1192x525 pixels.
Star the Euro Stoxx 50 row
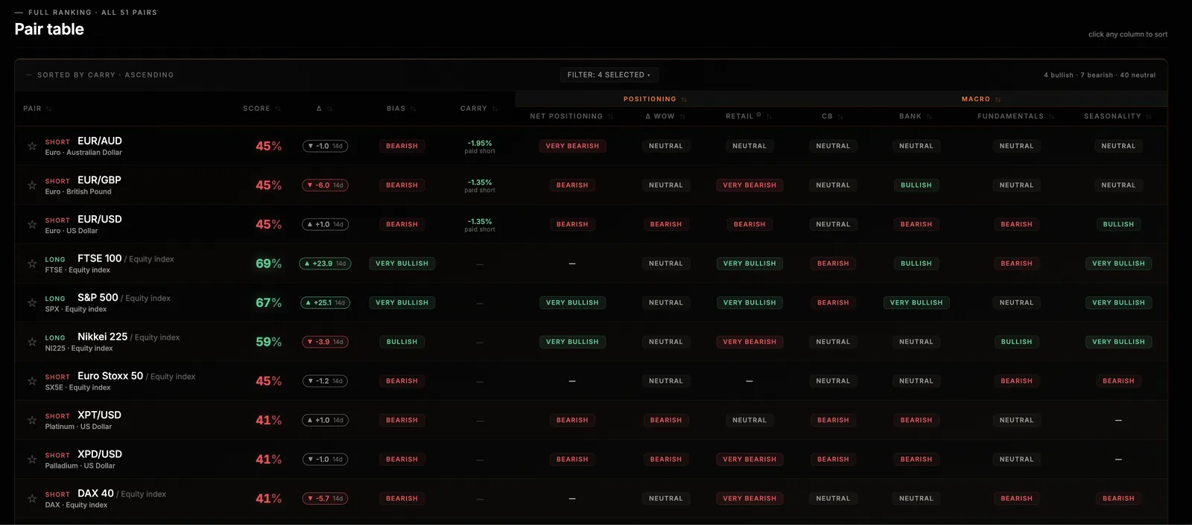[32, 381]
